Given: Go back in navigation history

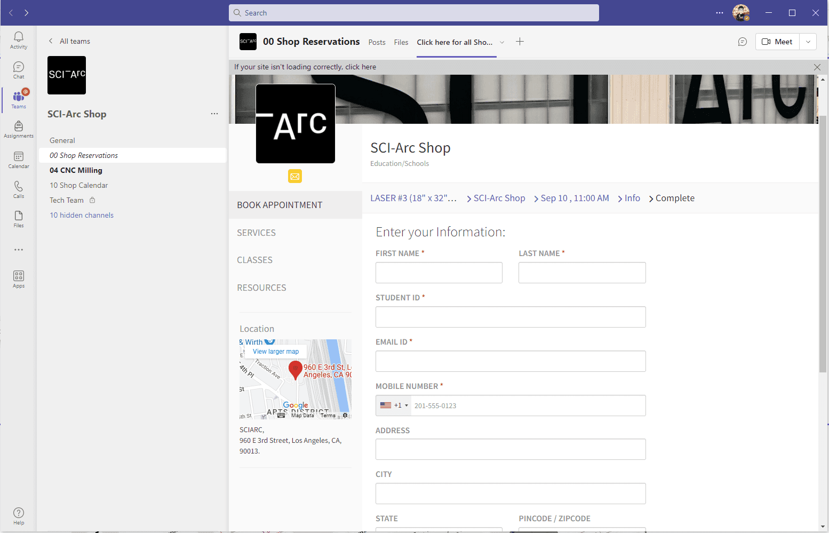Looking at the screenshot, I should click(x=11, y=13).
